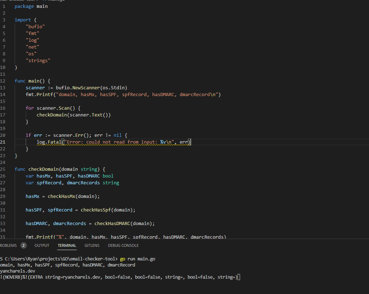The height and width of the screenshot is (294, 369).
Task: Open the GITLENS panel
Action: click(x=92, y=245)
